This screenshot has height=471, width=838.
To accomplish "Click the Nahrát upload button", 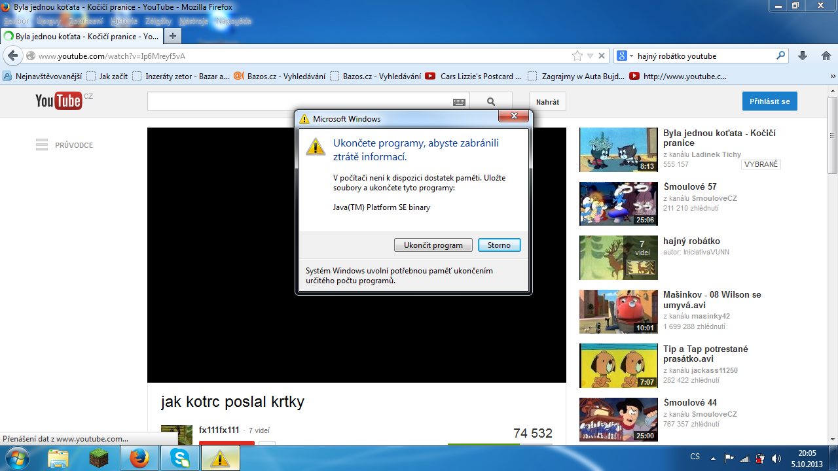I will point(547,101).
